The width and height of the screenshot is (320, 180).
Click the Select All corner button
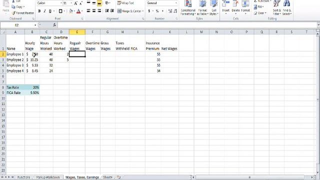click(3, 32)
